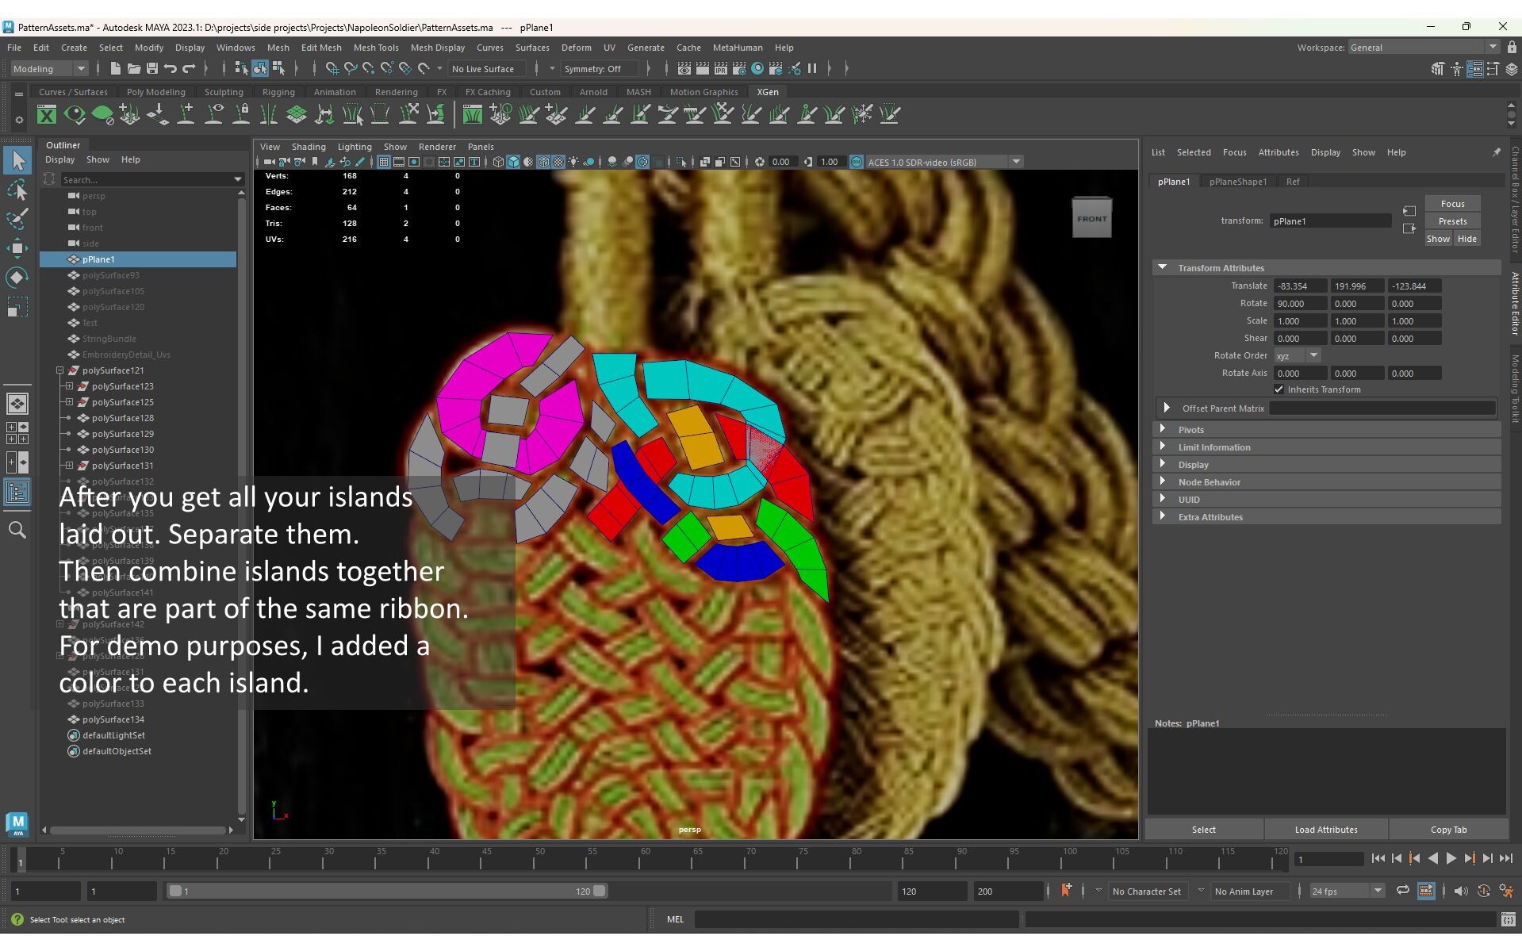Click the range slider end handle at 120
Image resolution: width=1522 pixels, height=951 pixels.
[x=600, y=891]
